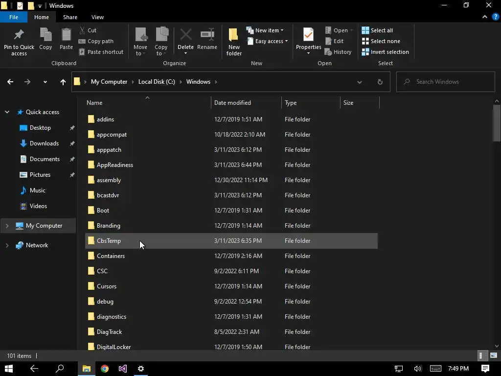This screenshot has height=376, width=501.
Task: Sort by Name column header
Action: point(147,103)
